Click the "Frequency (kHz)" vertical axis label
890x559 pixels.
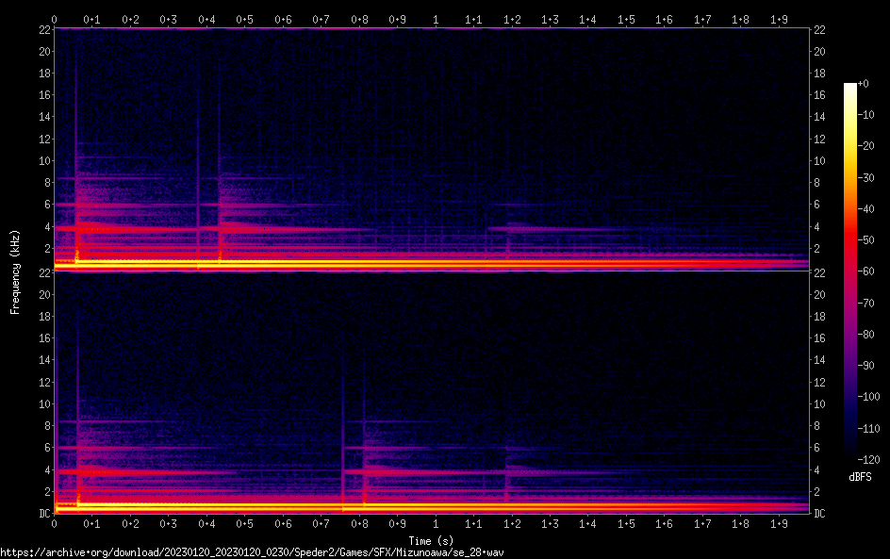coord(14,271)
